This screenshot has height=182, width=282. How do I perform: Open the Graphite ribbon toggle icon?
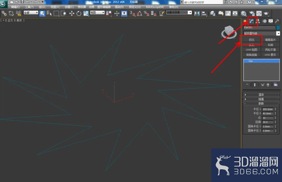click(x=221, y=13)
